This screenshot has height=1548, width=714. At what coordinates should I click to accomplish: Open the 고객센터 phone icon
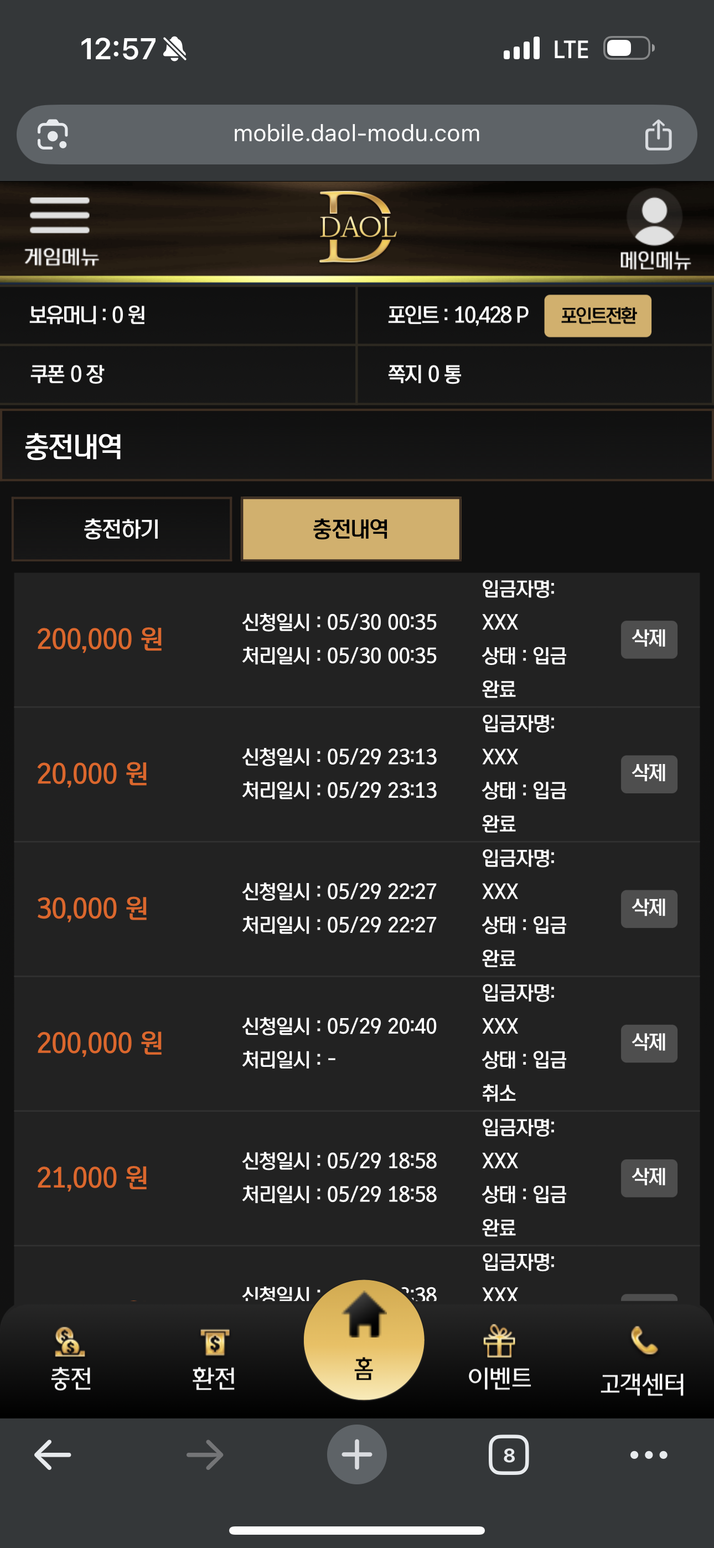click(x=642, y=1360)
